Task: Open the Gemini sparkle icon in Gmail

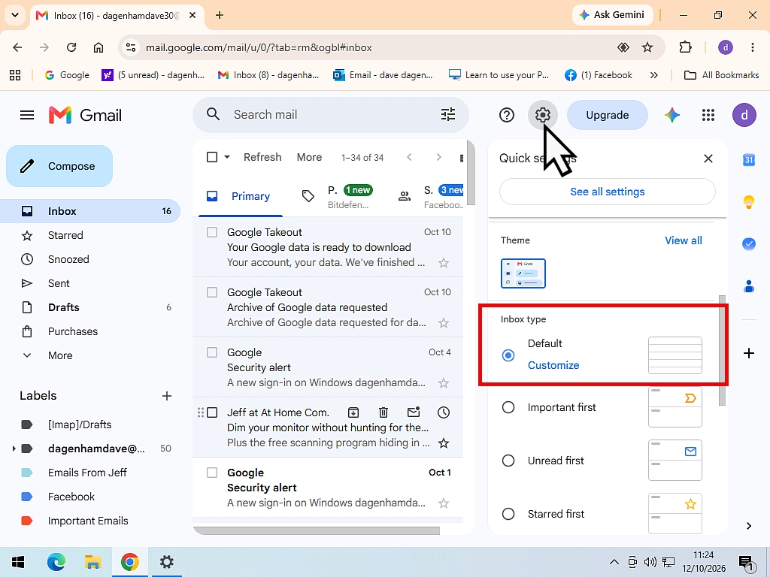Action: click(671, 115)
